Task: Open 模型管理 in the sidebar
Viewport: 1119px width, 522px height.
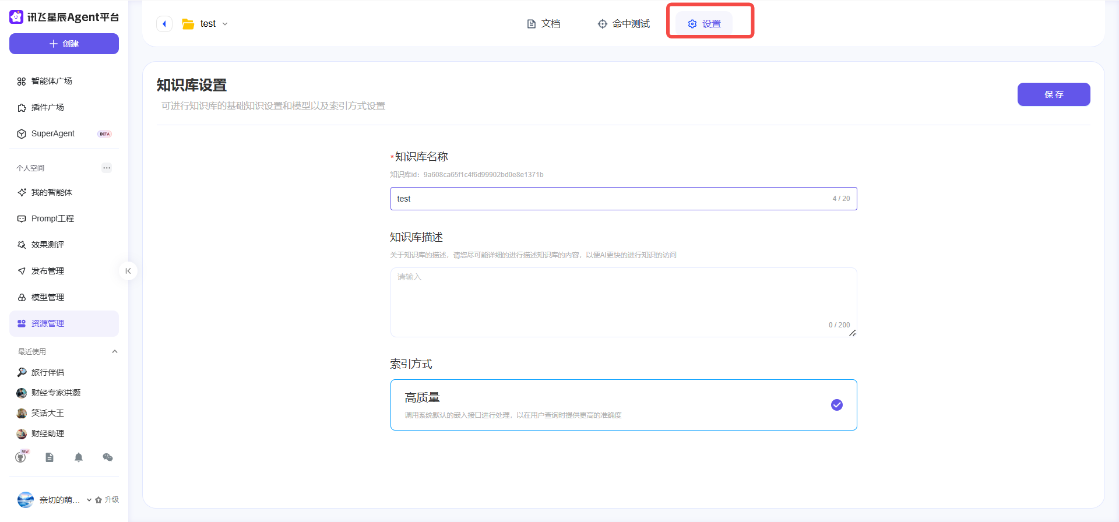Action: (x=48, y=297)
